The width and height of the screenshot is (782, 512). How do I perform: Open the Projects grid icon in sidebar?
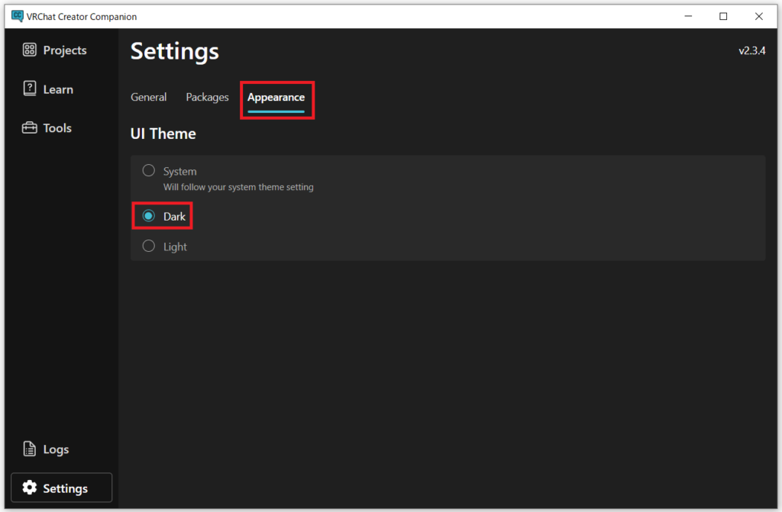tap(30, 50)
